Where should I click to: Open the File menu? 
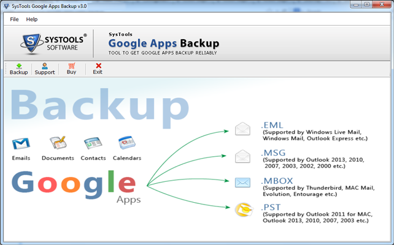[x=14, y=20]
